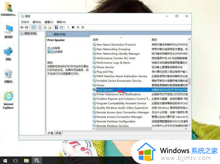Open the Administrator folder desktop icon
The width and height of the screenshot is (220, 164).
click(x=8, y=9)
